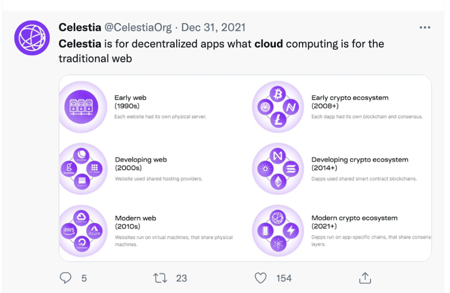This screenshot has width=450, height=293.
Task: Click the Ethereum diamond logo
Action: coord(277,182)
